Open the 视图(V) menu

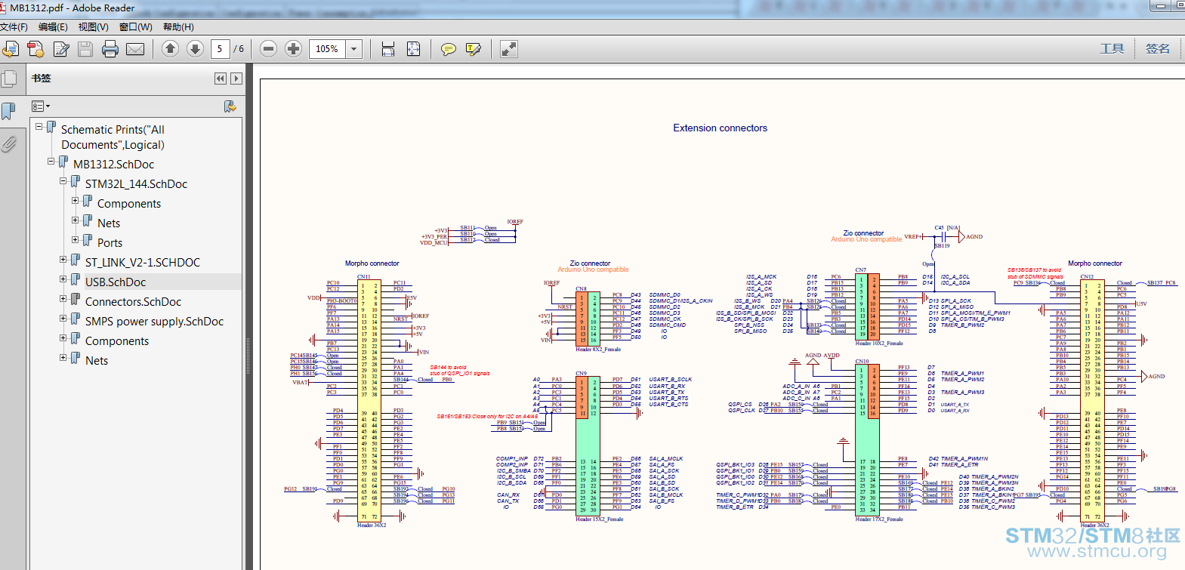(94, 27)
